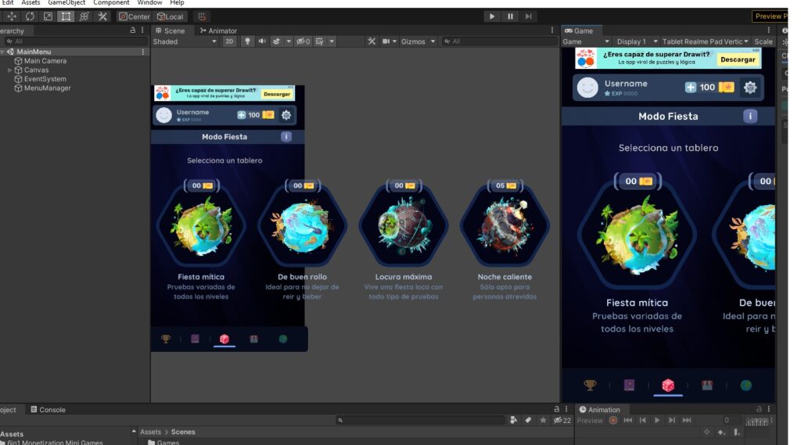Open the Assets menu
This screenshot has height=445, width=801.
coord(31,2)
